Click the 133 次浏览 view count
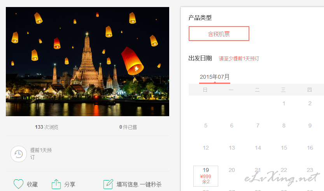The height and width of the screenshot is (191, 324). (47, 127)
